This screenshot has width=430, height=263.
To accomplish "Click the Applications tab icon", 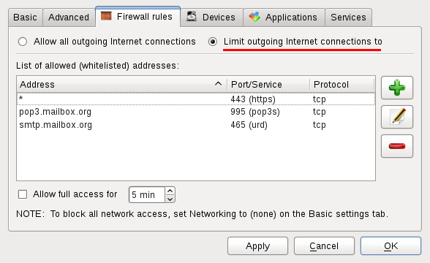I will [254, 17].
